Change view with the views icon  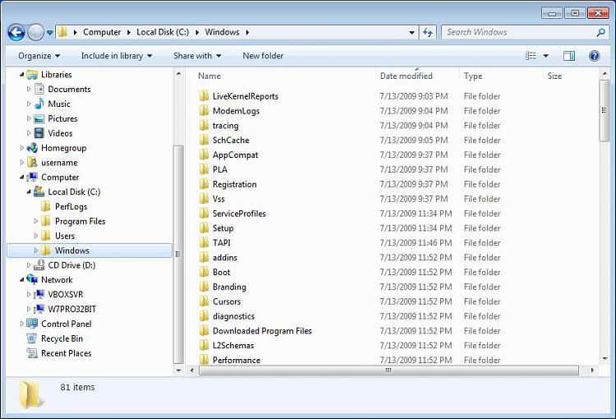tap(531, 56)
